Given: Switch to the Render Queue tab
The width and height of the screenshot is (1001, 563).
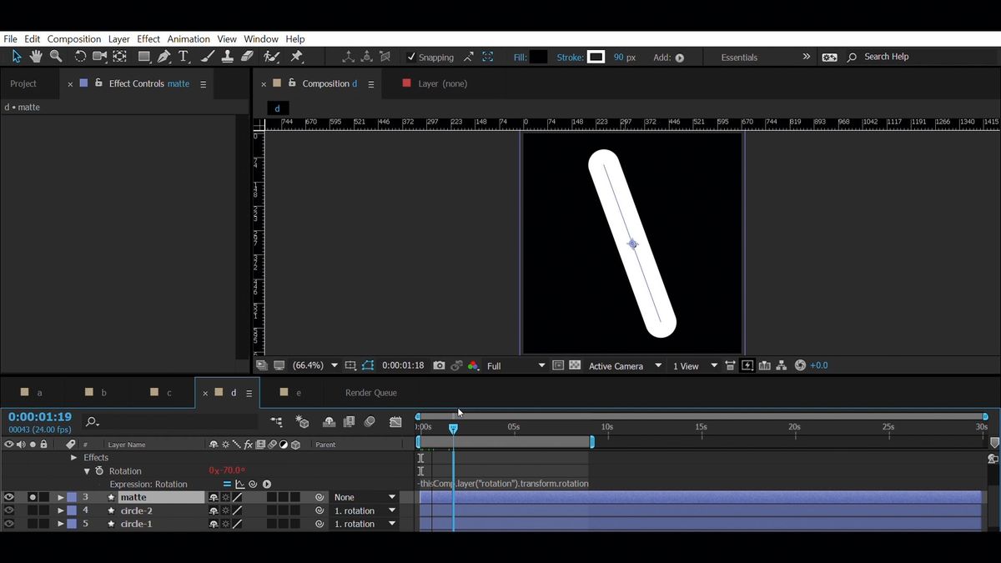Looking at the screenshot, I should (x=370, y=393).
